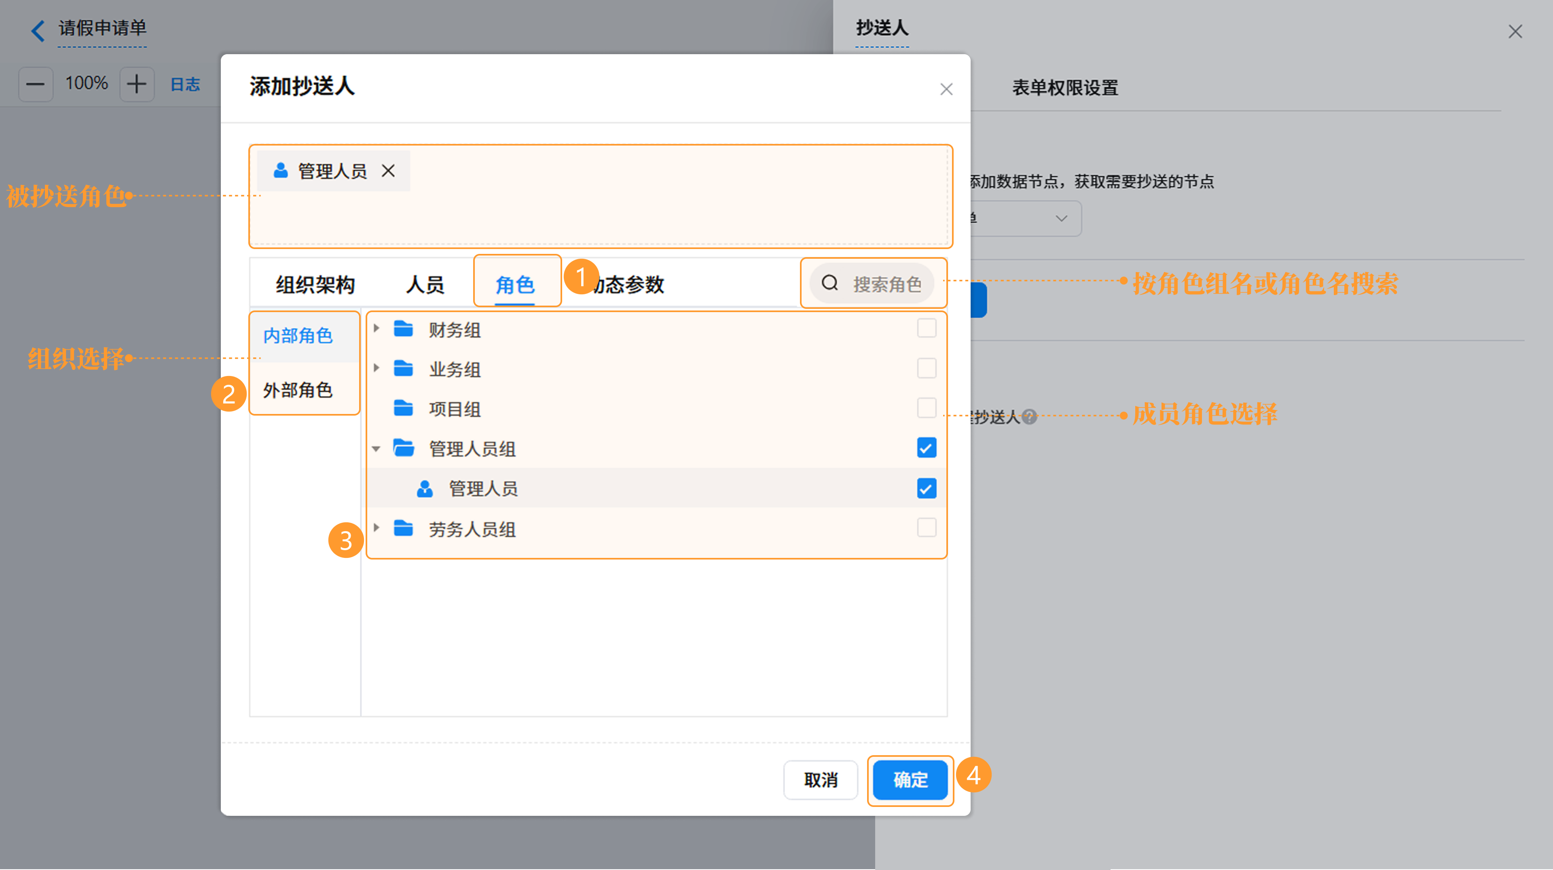Click the 财务组 folder icon
Screen dimensions: 1553x870
(x=403, y=329)
